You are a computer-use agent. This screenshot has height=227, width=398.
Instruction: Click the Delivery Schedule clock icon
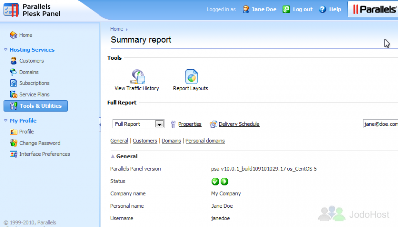point(213,124)
